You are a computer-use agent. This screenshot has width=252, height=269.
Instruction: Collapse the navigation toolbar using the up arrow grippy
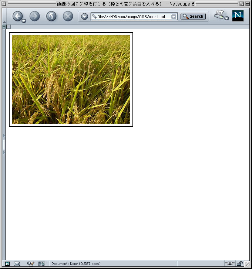[x=4, y=22]
